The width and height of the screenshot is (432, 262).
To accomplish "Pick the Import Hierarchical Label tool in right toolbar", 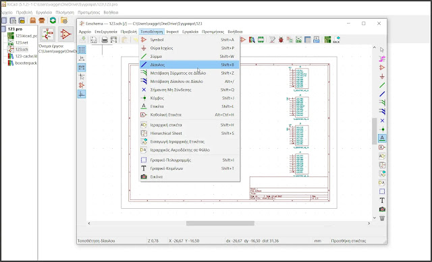I will click(382, 174).
